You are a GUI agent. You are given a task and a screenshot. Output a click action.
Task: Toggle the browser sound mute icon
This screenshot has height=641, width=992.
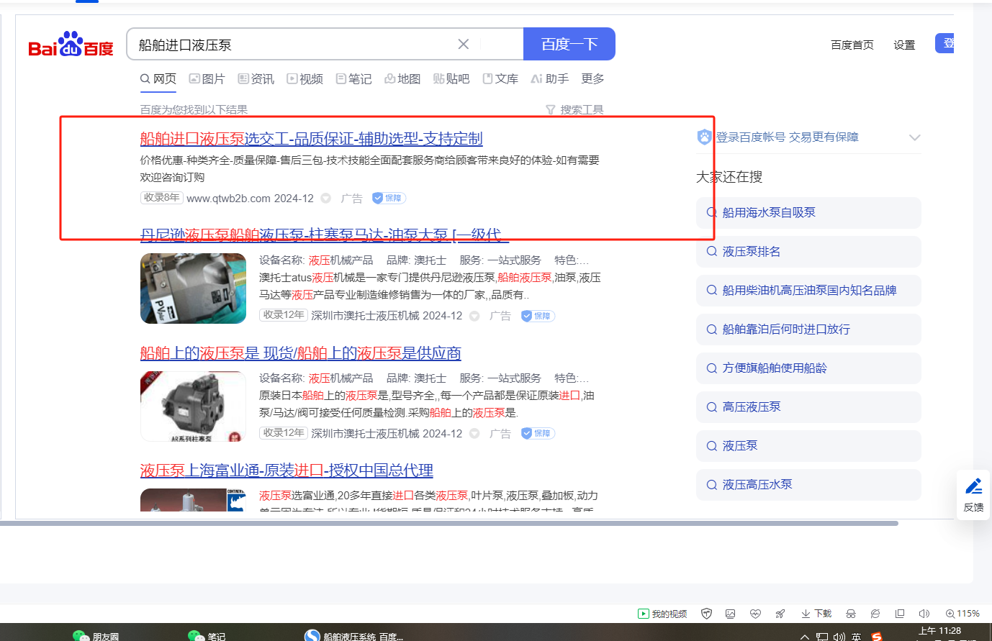pyautogui.click(x=924, y=614)
